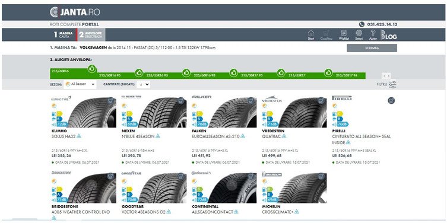The height and width of the screenshot is (223, 447).
Task: Click the Pirelli tire cart icon
Action: [391, 101]
